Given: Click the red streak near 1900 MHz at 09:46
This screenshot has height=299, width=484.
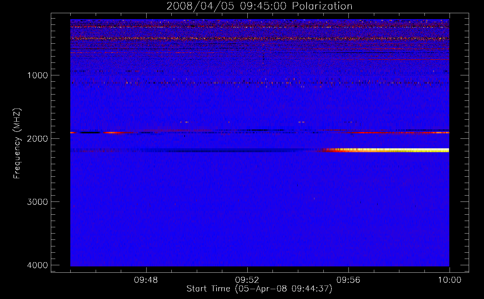Looking at the screenshot, I should (114, 132).
